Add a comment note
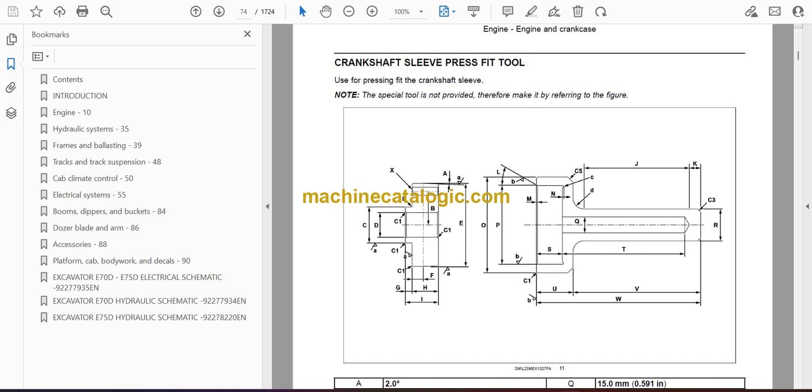Viewport: 812px width, 392px height. pyautogui.click(x=508, y=11)
